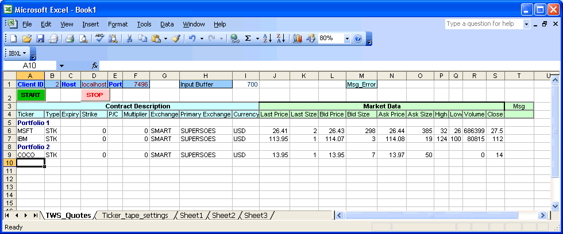Print the sheet with the printer icon
563x234 pixels.
[x=70, y=38]
